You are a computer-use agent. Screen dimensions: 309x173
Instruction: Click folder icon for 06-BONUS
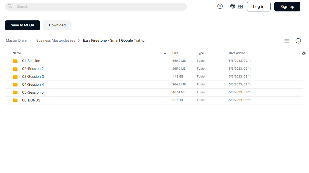(15, 100)
